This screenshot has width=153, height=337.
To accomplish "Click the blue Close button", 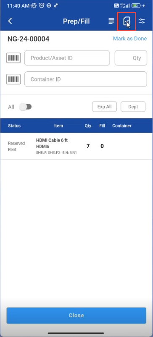I will (x=76, y=315).
